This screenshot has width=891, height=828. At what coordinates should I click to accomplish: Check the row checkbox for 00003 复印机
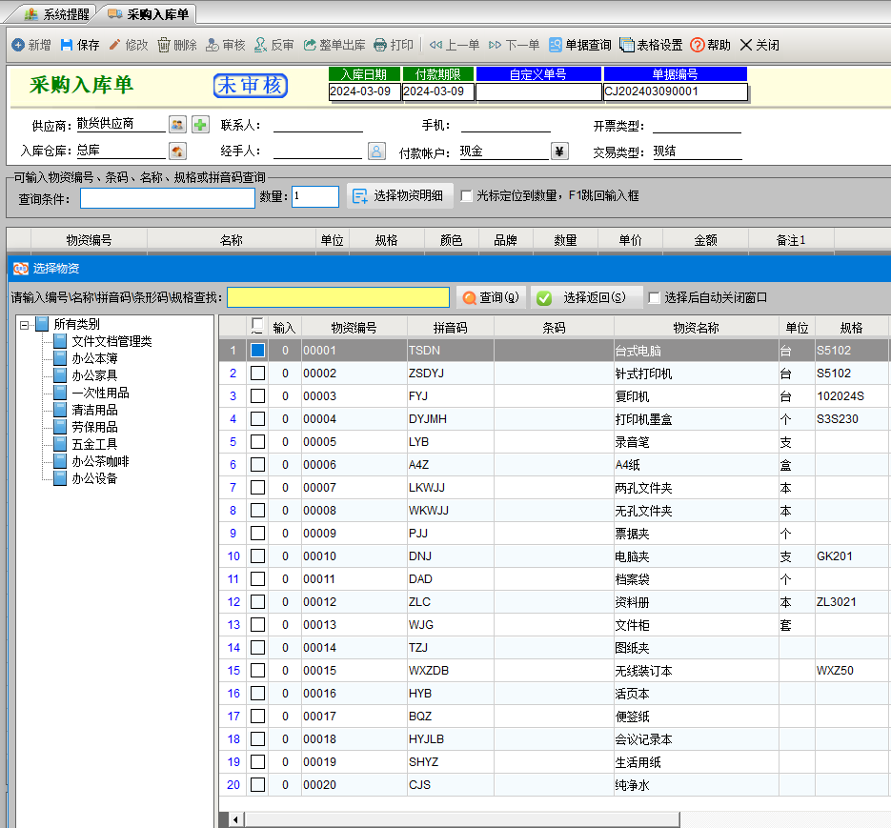257,396
